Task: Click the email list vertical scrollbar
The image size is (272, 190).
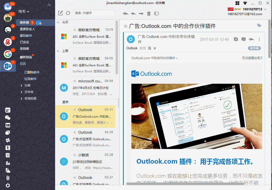Action: pos(117,47)
